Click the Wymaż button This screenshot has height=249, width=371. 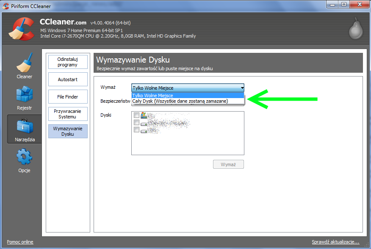(228, 164)
